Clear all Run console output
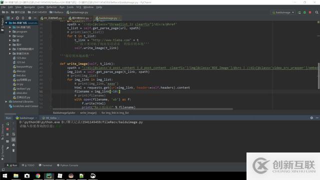The image size is (320, 180). click(13, 150)
